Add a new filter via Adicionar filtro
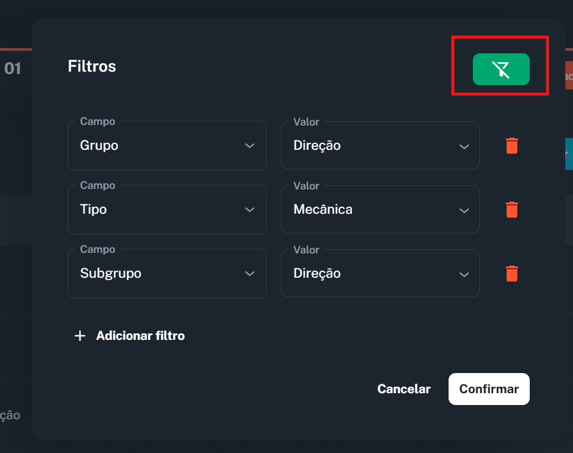The height and width of the screenshot is (453, 573). [x=140, y=336]
